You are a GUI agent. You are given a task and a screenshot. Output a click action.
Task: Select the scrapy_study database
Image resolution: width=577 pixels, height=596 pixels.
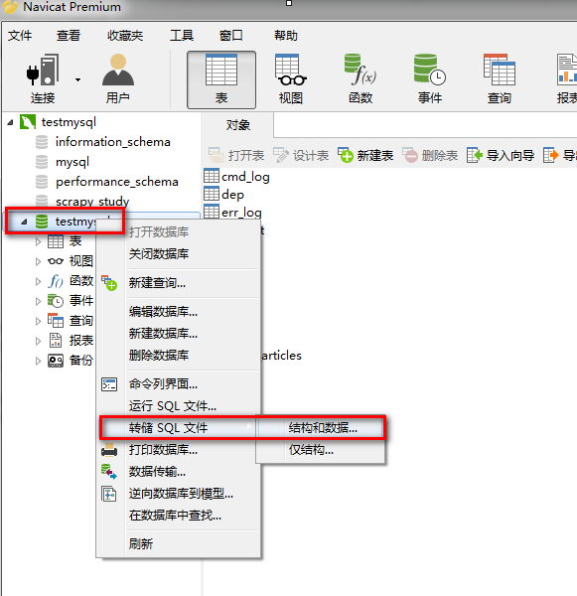tap(92, 201)
